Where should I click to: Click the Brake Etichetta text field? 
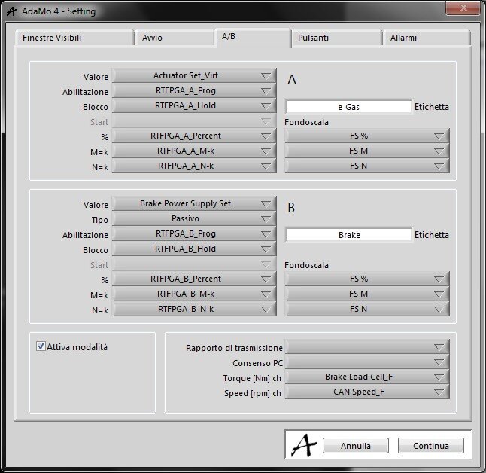coord(349,235)
